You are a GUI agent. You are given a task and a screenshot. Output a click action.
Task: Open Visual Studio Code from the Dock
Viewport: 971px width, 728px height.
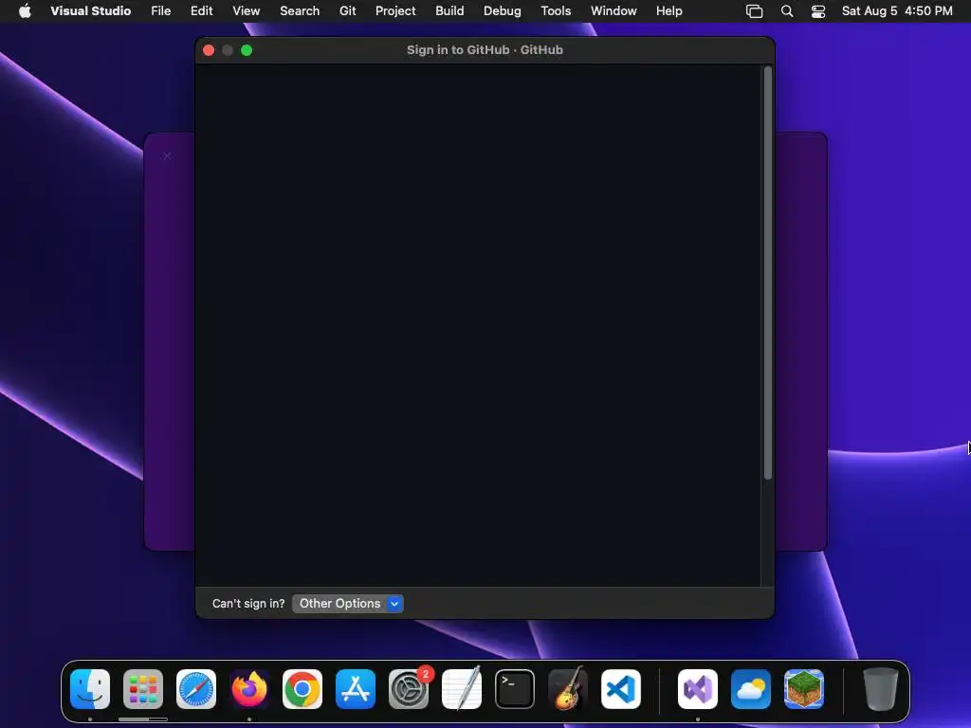(x=620, y=689)
